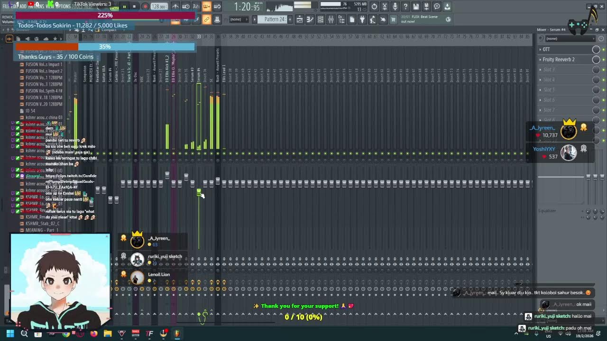This screenshot has width=607, height=341.
Task: Open the shopping cart content library icon
Action: point(393,19)
